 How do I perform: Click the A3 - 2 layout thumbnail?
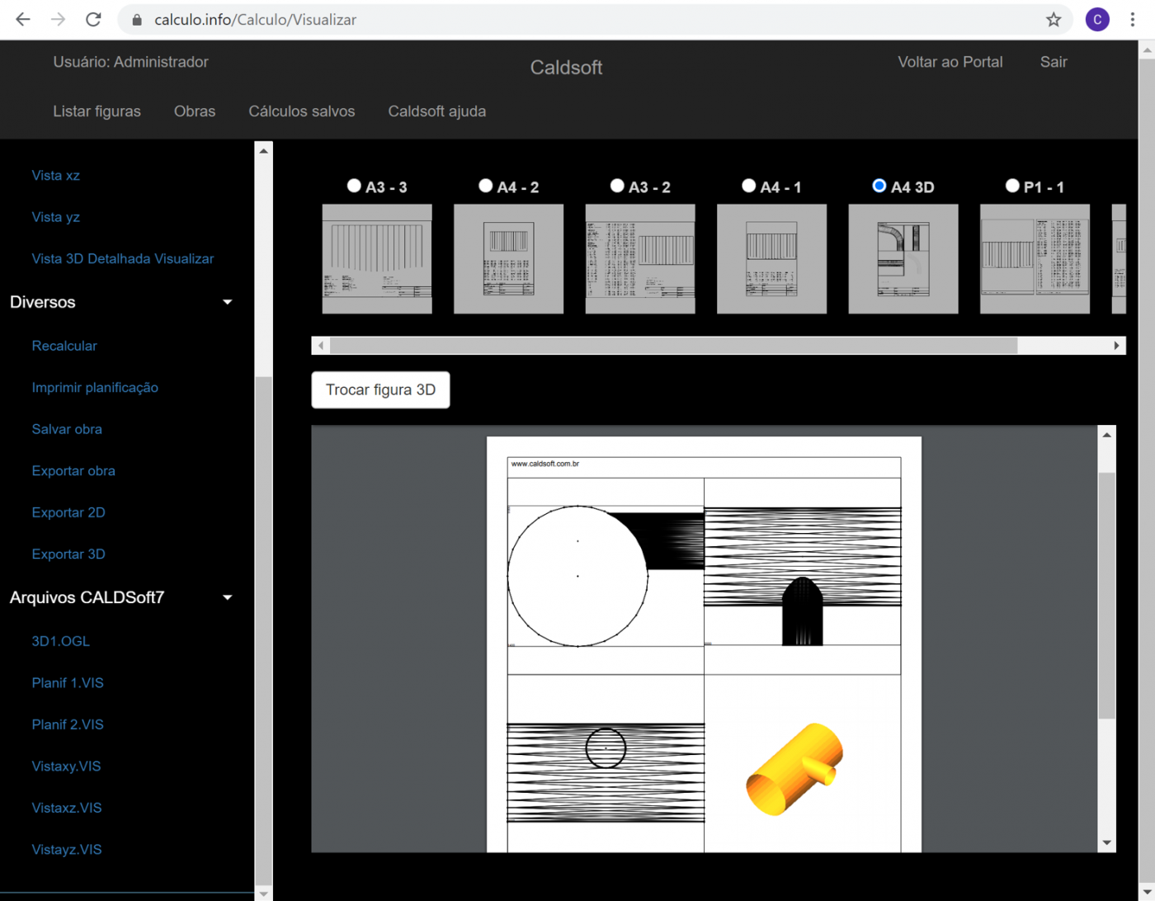(x=640, y=259)
